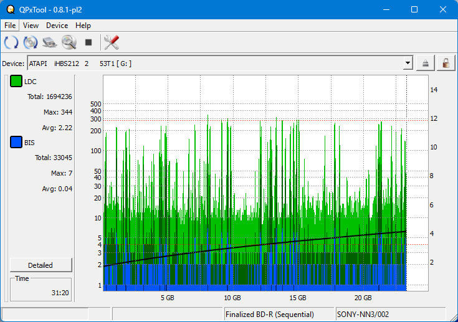Viewport: 458px width, 322px height.
Task: Click the load media disc icon
Action: pyautogui.click(x=31, y=42)
